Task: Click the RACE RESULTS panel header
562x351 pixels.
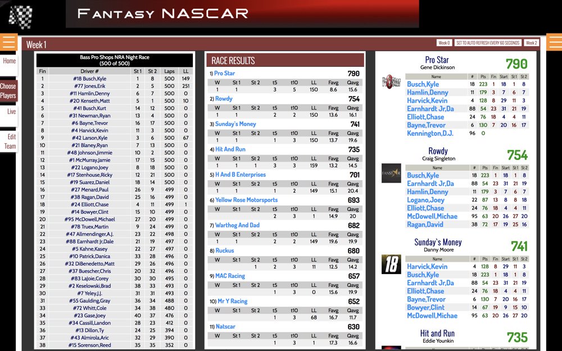Action: (285, 60)
